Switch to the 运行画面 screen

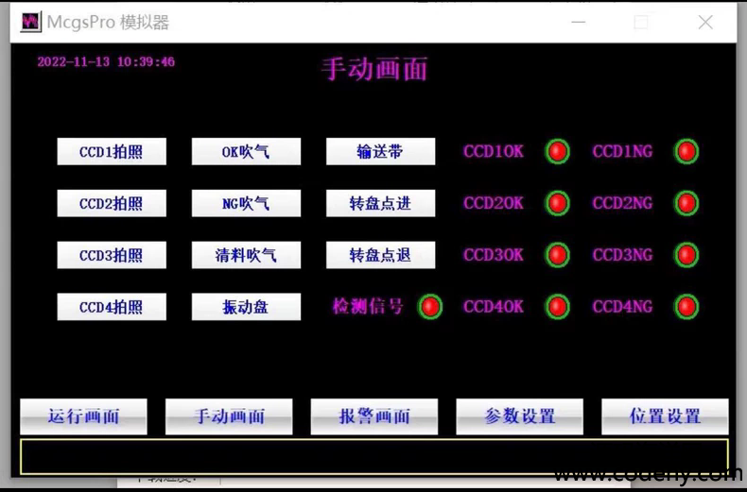(x=83, y=416)
